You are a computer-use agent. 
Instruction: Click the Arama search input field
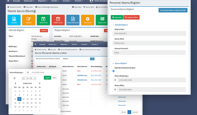coord(79,59)
